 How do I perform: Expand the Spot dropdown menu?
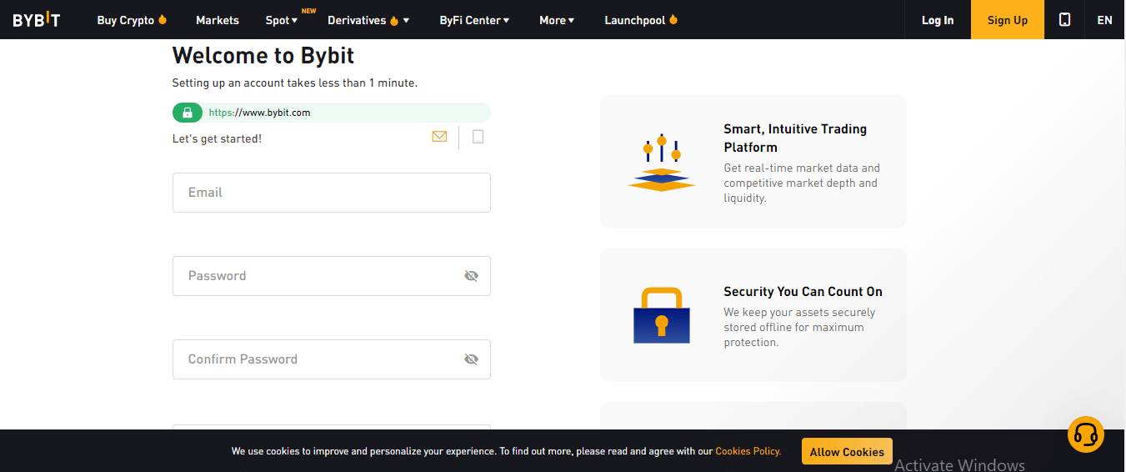pyautogui.click(x=282, y=20)
